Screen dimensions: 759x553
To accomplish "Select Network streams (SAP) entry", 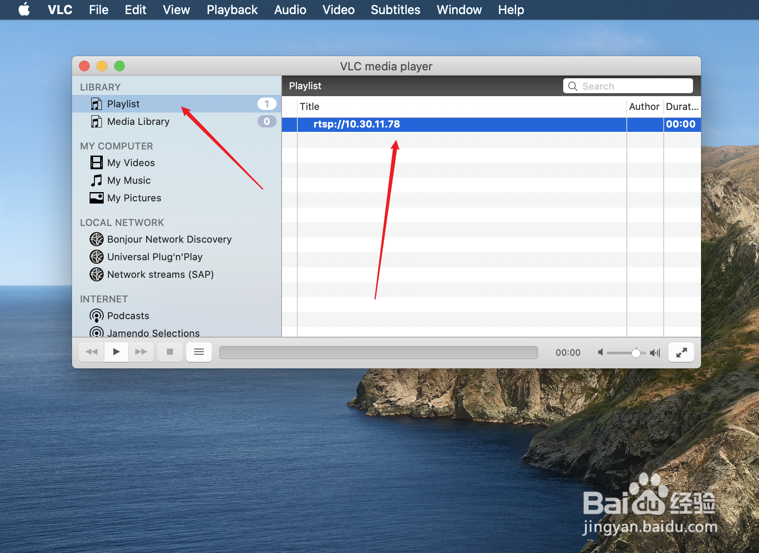I will tap(177, 274).
